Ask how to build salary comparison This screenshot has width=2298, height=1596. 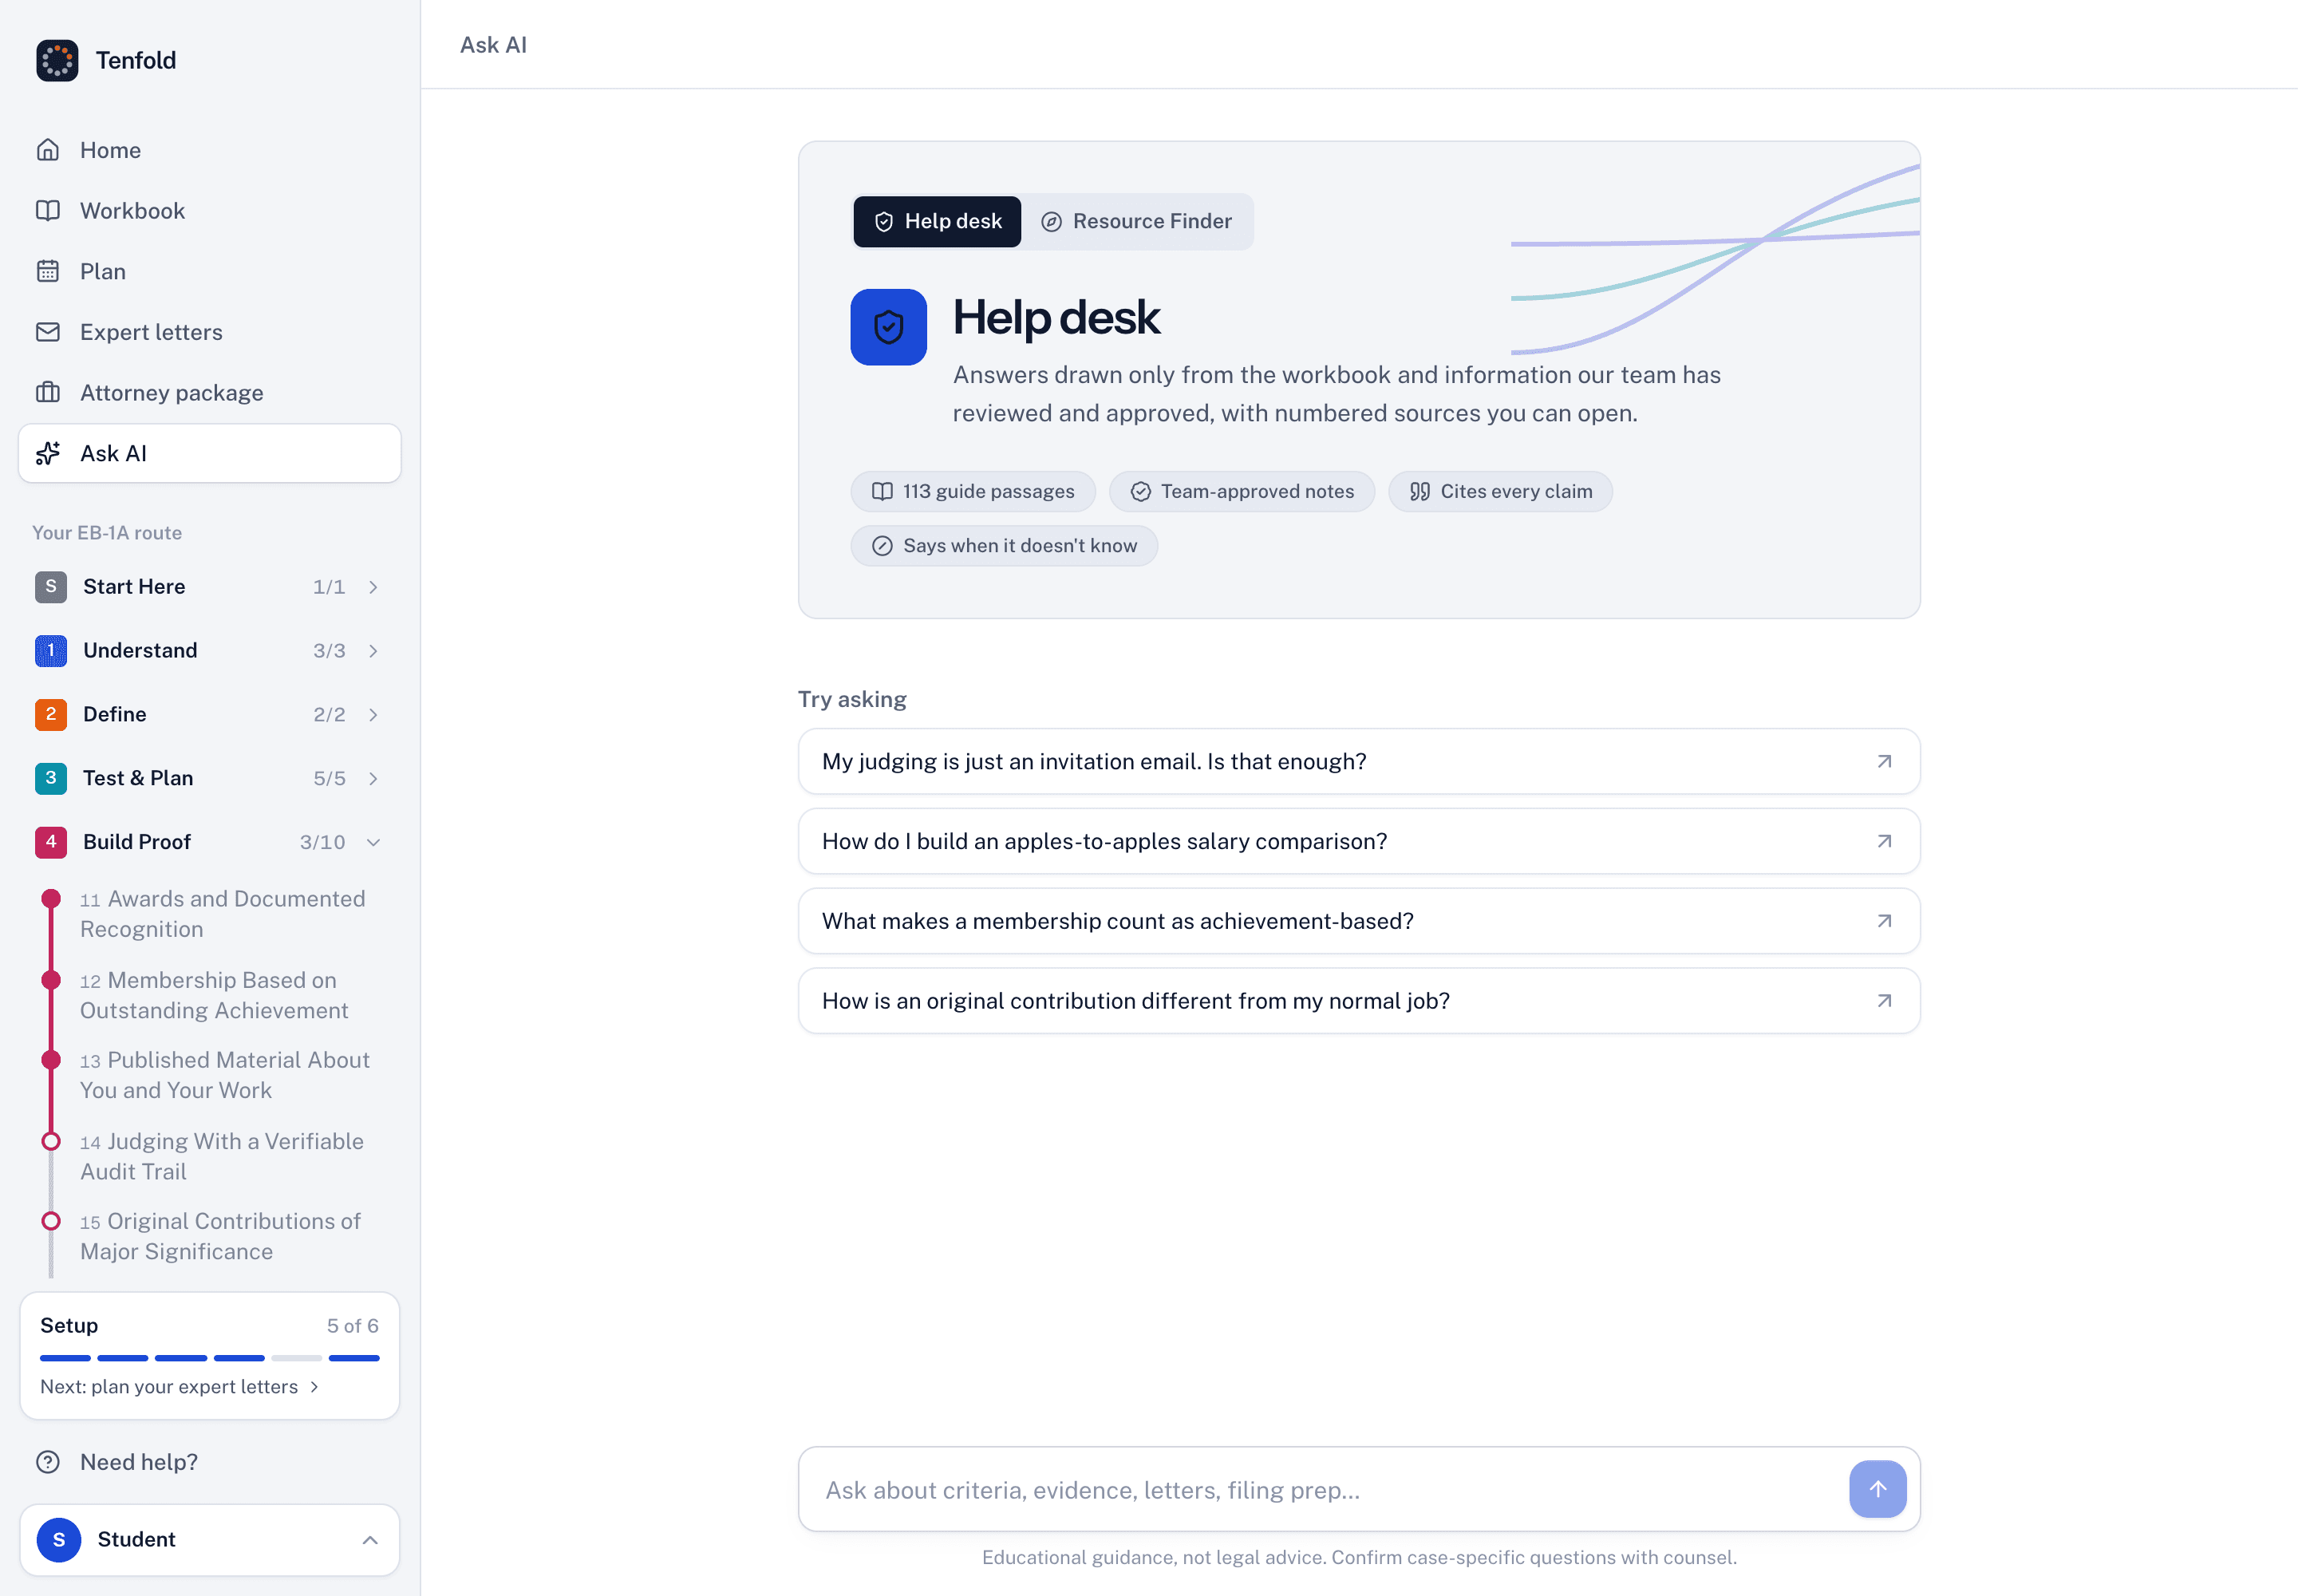point(1358,842)
